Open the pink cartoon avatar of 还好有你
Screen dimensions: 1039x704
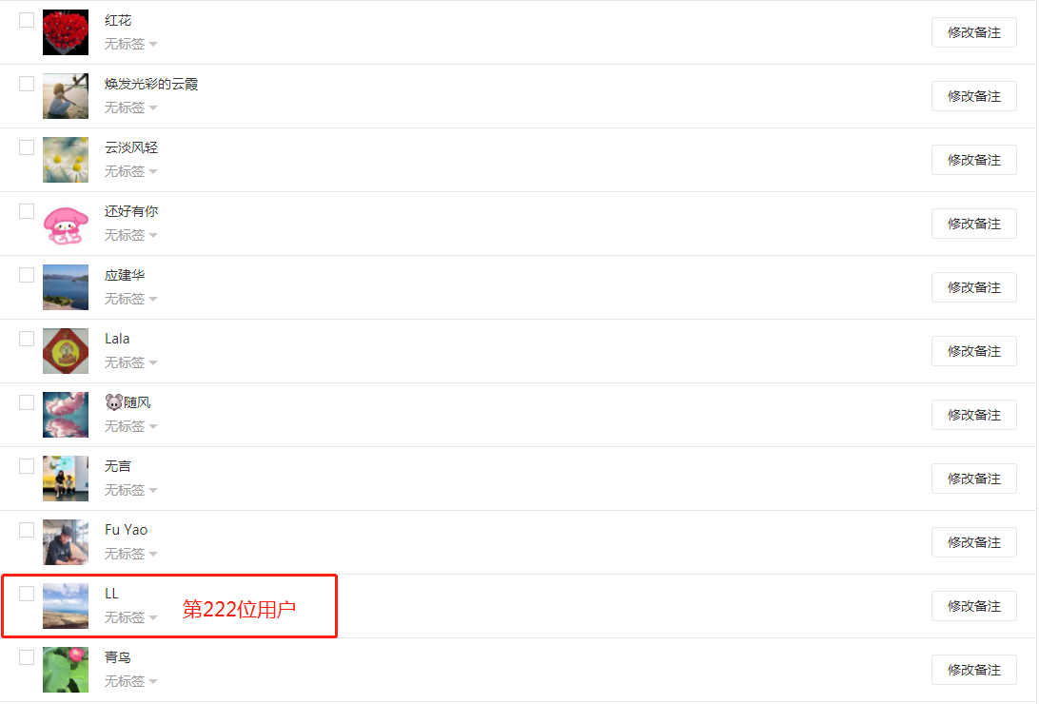point(66,224)
